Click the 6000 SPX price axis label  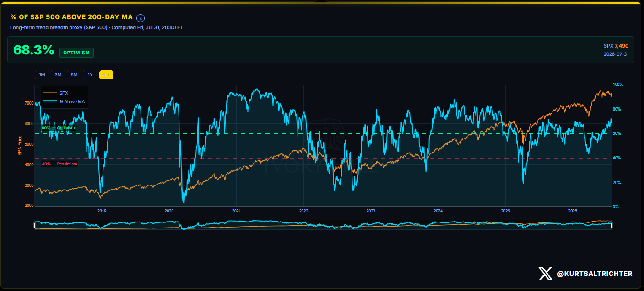pyautogui.click(x=29, y=124)
